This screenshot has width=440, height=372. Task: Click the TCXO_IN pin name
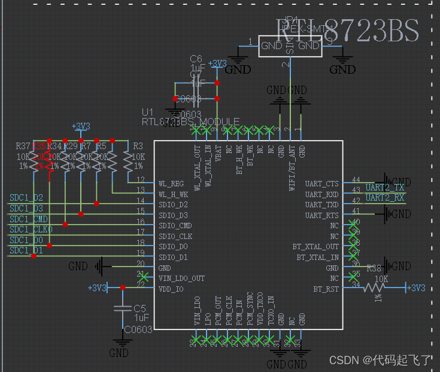point(271,311)
